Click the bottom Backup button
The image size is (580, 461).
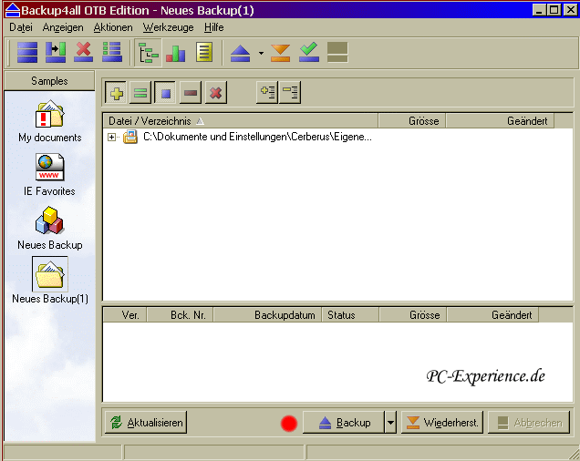(343, 422)
